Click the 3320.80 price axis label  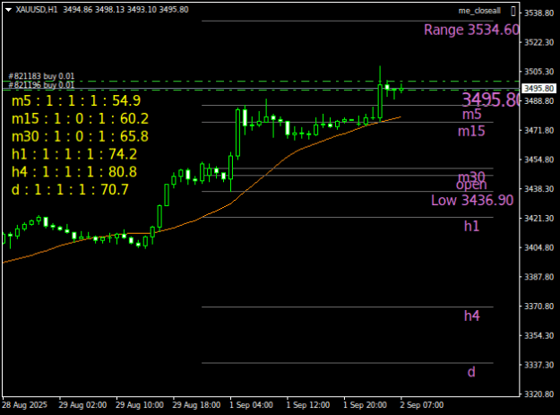tap(538, 393)
